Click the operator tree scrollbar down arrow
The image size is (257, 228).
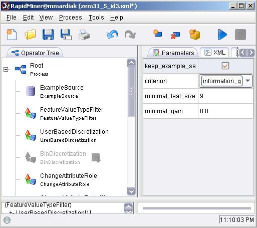tap(131, 191)
